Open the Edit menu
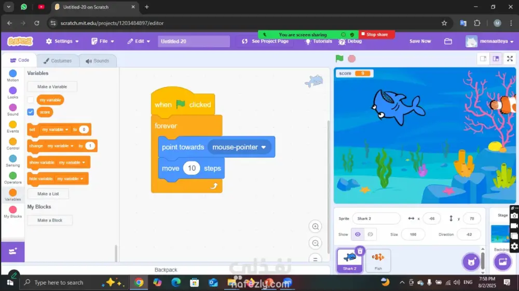 pos(139,41)
